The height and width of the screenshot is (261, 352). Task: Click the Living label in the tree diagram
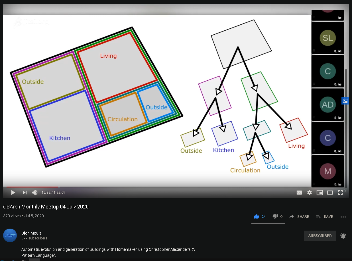296,146
